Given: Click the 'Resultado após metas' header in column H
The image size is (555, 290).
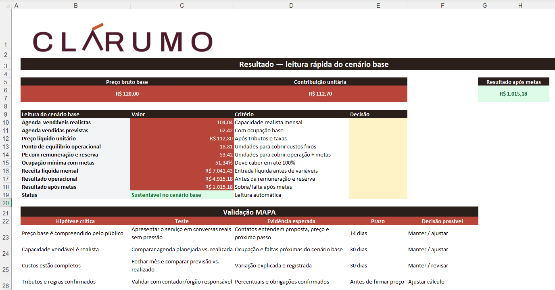Looking at the screenshot, I should click(513, 82).
